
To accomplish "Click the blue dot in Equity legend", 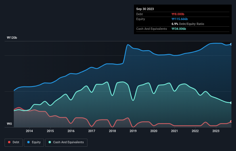I will point(28,142).
